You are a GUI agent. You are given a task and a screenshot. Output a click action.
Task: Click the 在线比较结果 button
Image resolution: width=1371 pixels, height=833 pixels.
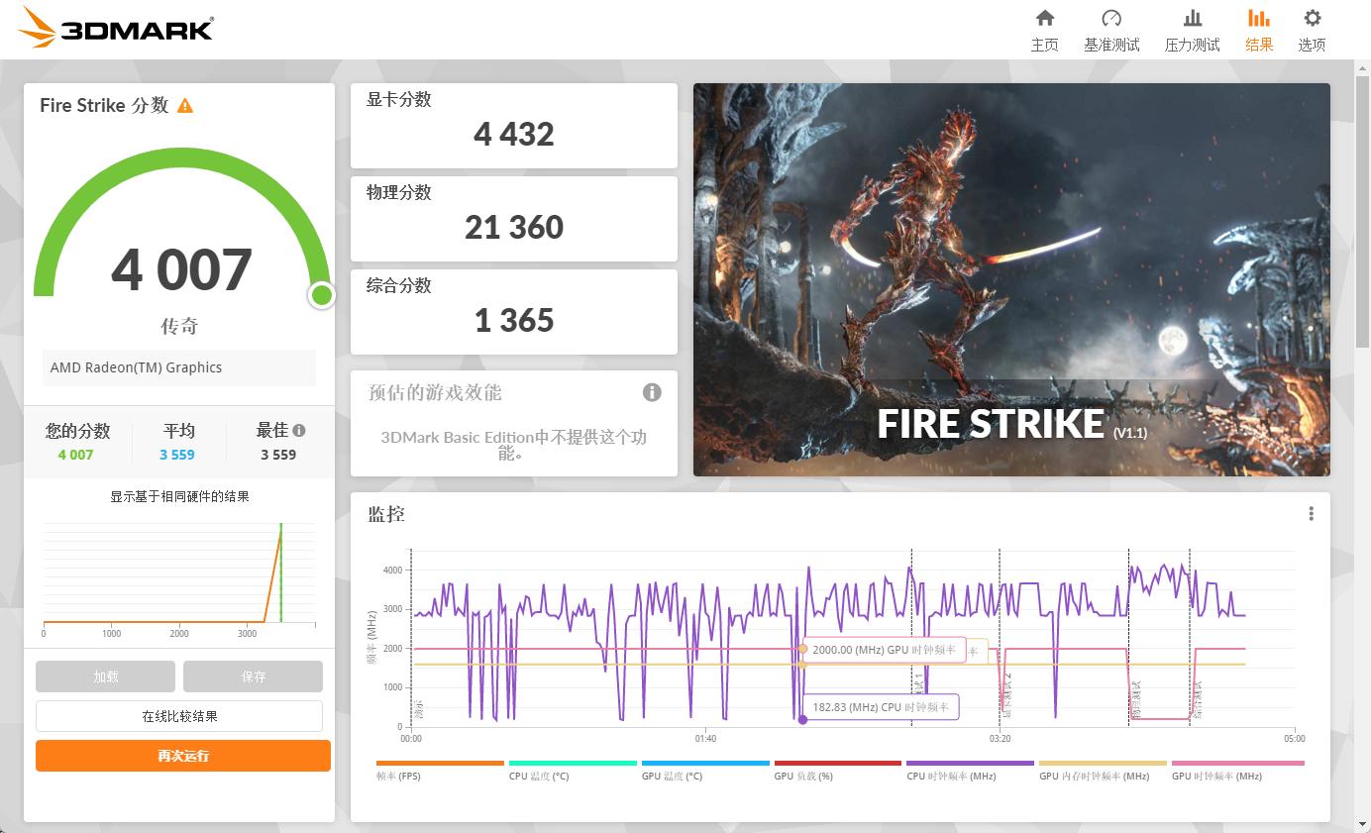(x=179, y=716)
